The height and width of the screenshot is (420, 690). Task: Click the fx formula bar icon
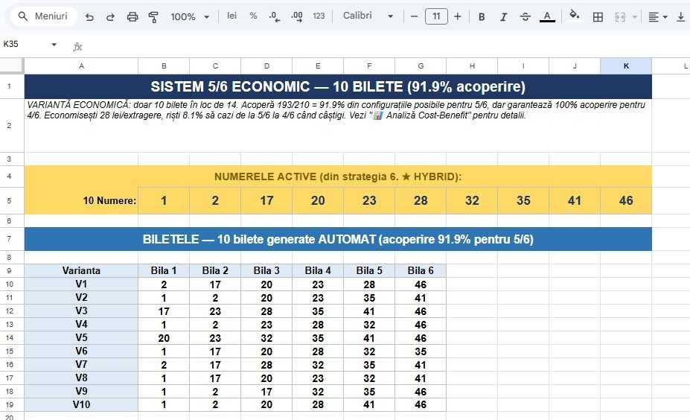tap(77, 46)
